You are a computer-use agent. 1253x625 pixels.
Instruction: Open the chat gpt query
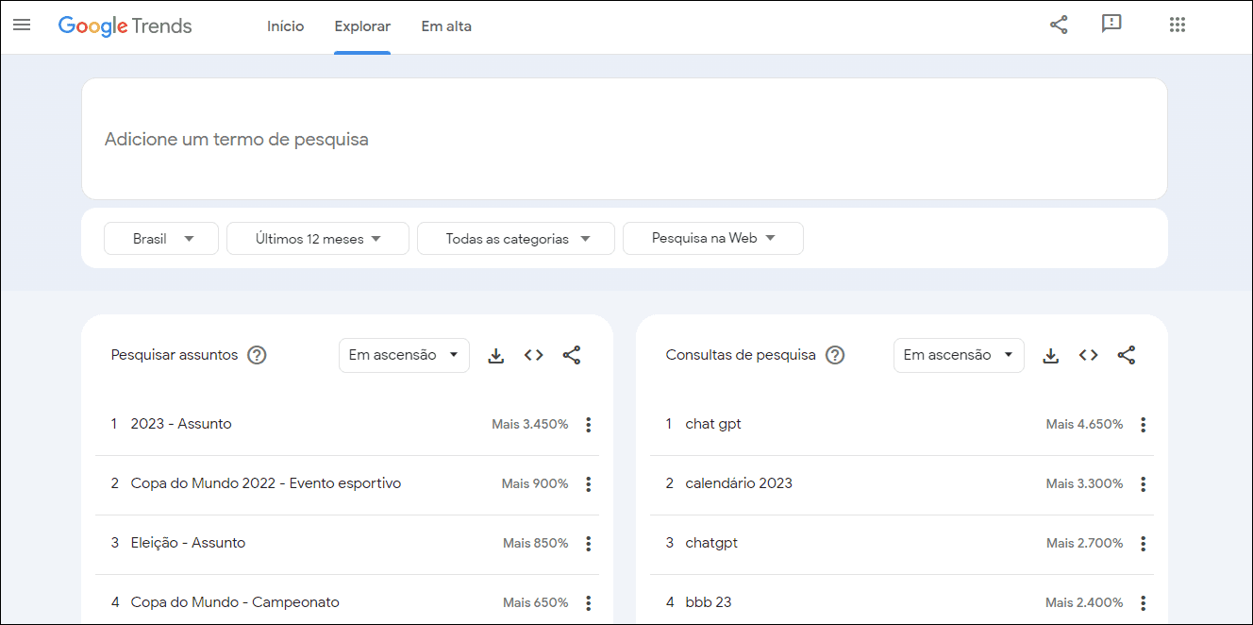[713, 424]
